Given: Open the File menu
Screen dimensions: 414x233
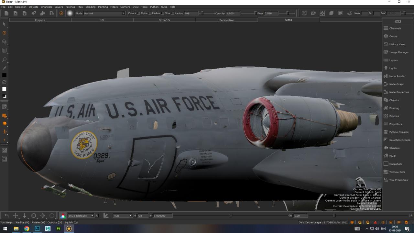Looking at the screenshot, I should point(4,7).
